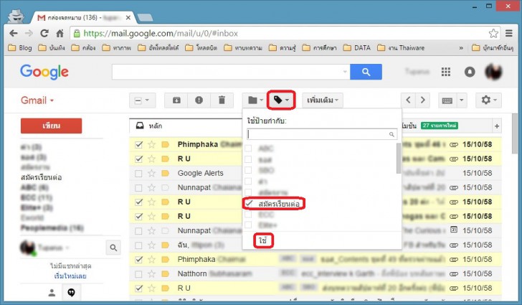The height and width of the screenshot is (305, 522).
Task: Show more bookmarks with chevron
Action: click(x=461, y=48)
